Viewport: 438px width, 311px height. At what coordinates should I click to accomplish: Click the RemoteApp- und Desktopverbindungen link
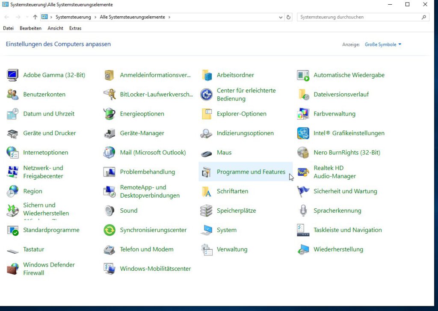tap(150, 191)
